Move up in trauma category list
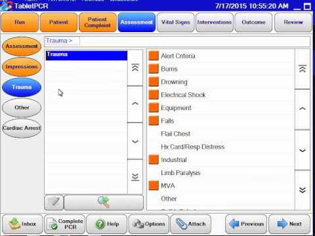315x236 pixels. pyautogui.click(x=303, y=109)
